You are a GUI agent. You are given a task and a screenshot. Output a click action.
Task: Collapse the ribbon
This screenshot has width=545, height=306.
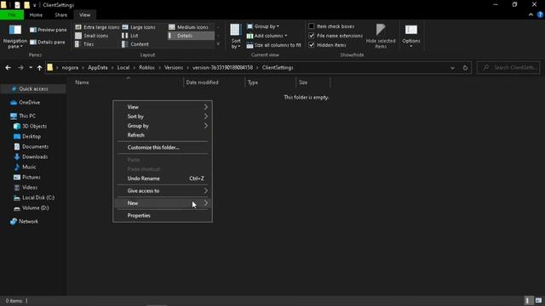531,15
